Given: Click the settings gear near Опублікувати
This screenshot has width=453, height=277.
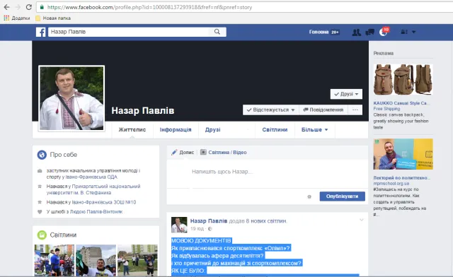Looking at the screenshot, I should (309, 196).
